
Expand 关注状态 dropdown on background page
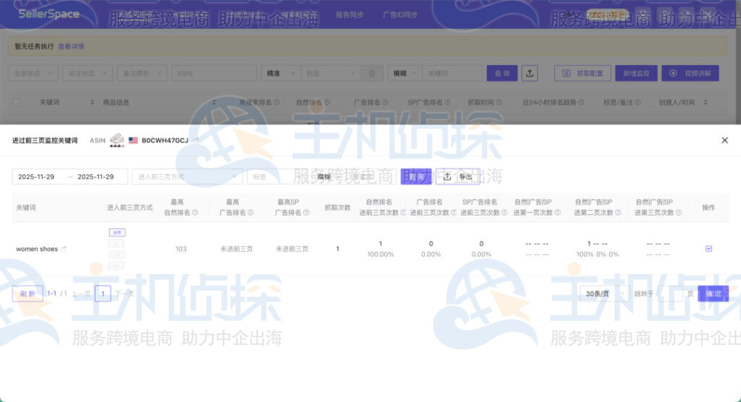pyautogui.click(x=88, y=73)
